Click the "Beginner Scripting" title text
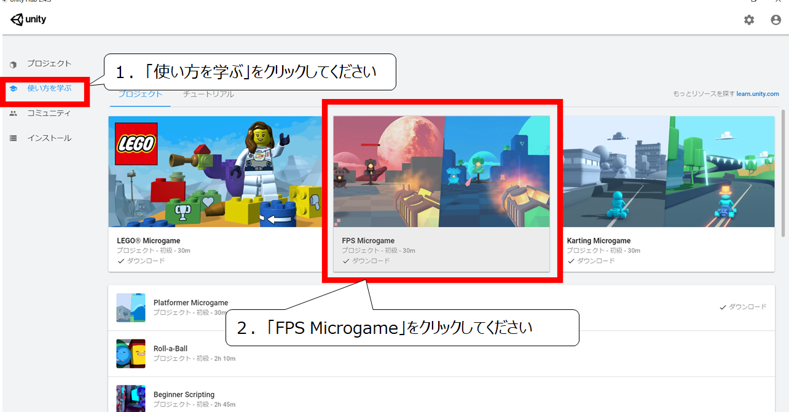789x412 pixels. [x=184, y=395]
